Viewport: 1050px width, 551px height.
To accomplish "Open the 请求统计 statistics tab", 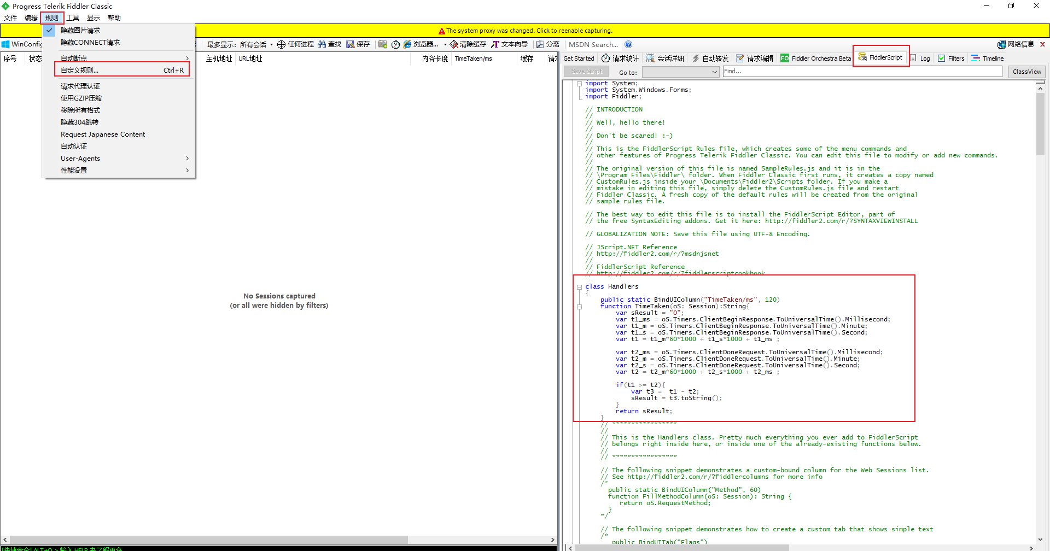I will (620, 58).
